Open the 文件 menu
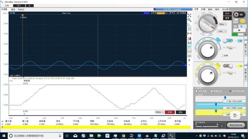The height and width of the screenshot is (139, 248). pyautogui.click(x=7, y=6)
